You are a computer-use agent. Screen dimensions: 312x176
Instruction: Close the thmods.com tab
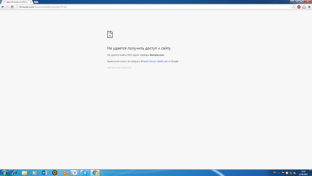click(x=31, y=2)
